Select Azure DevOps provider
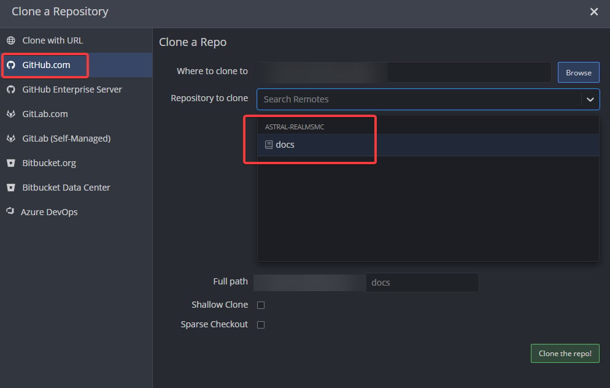 tap(76, 212)
